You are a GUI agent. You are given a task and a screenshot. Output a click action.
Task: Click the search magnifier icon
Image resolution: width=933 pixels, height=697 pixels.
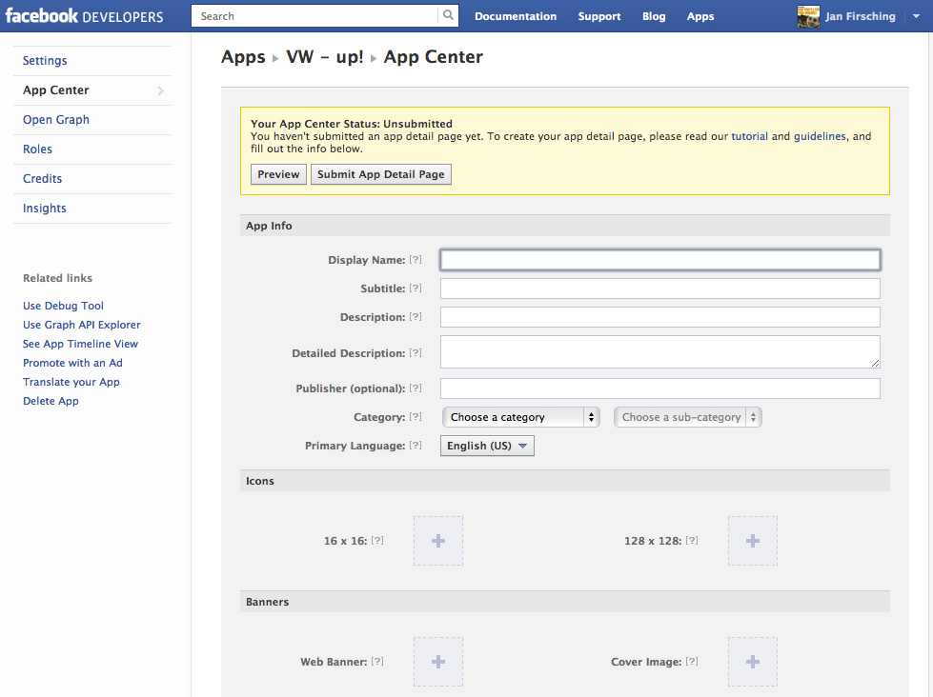pyautogui.click(x=448, y=15)
